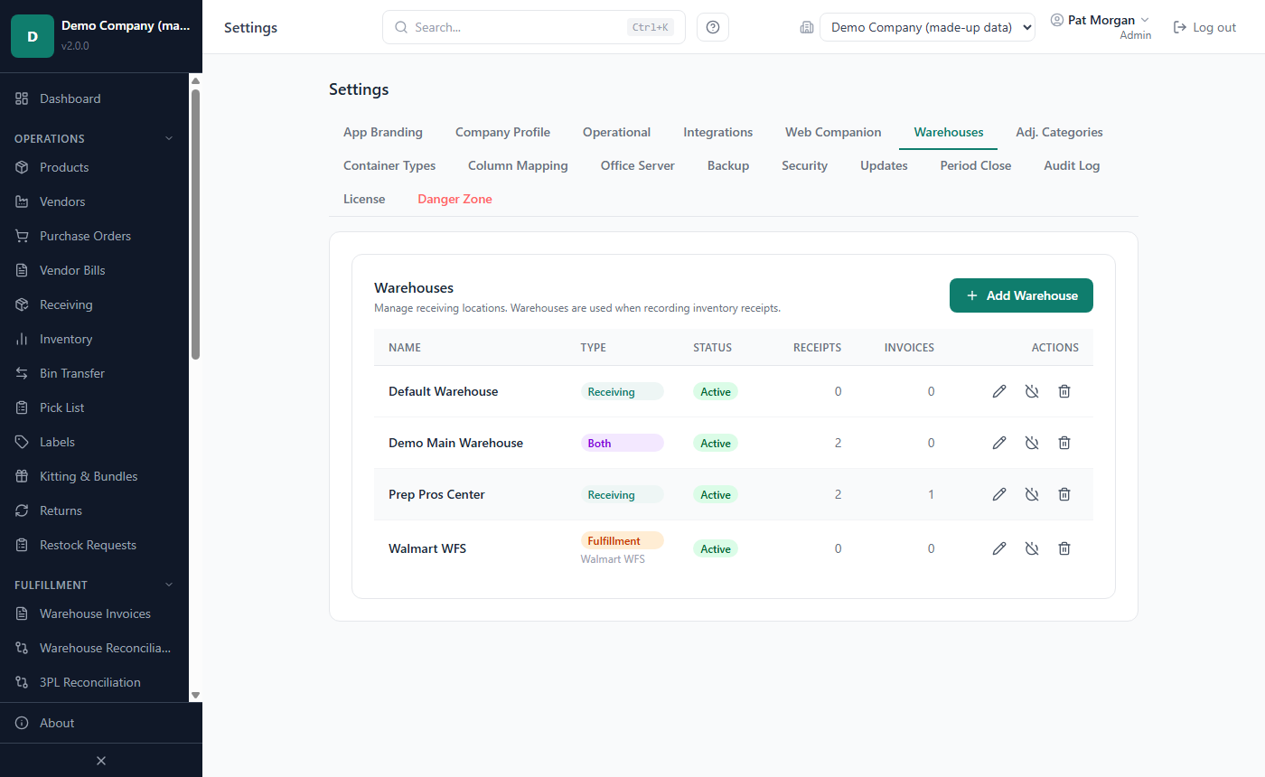This screenshot has width=1265, height=777.
Task: Delete the Prep Pros Center warehouse
Action: click(x=1064, y=494)
